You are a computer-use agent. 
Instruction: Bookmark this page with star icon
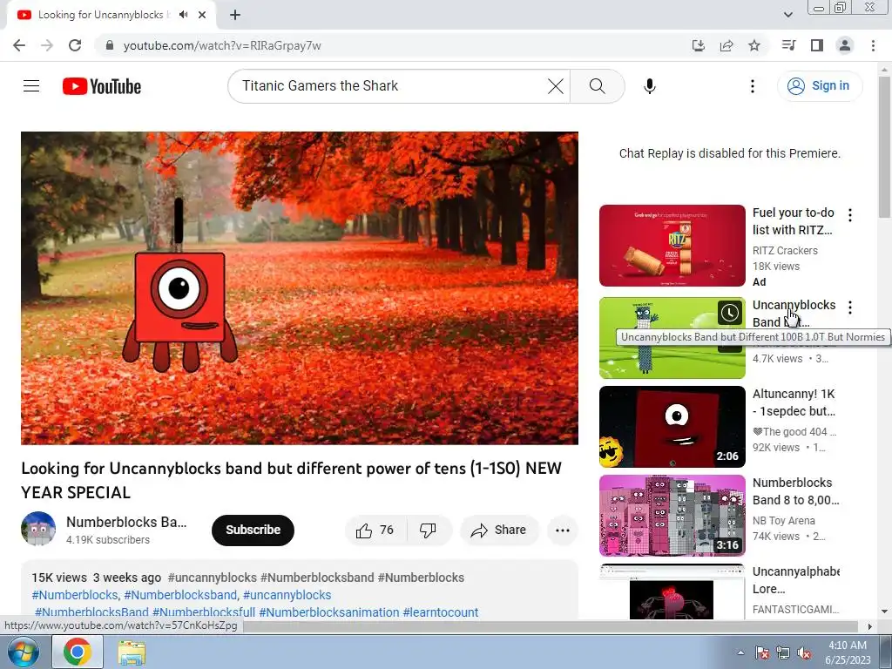pyautogui.click(x=754, y=45)
